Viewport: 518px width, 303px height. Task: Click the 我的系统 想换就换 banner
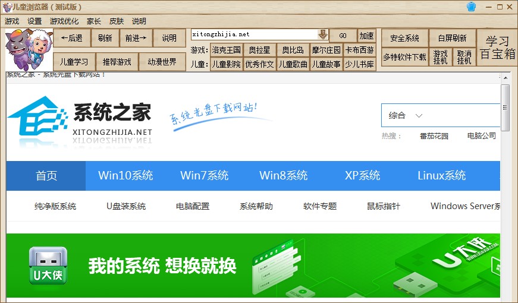click(x=253, y=266)
